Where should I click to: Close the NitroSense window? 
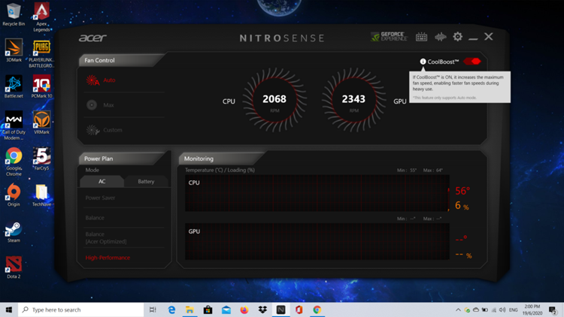coord(489,37)
